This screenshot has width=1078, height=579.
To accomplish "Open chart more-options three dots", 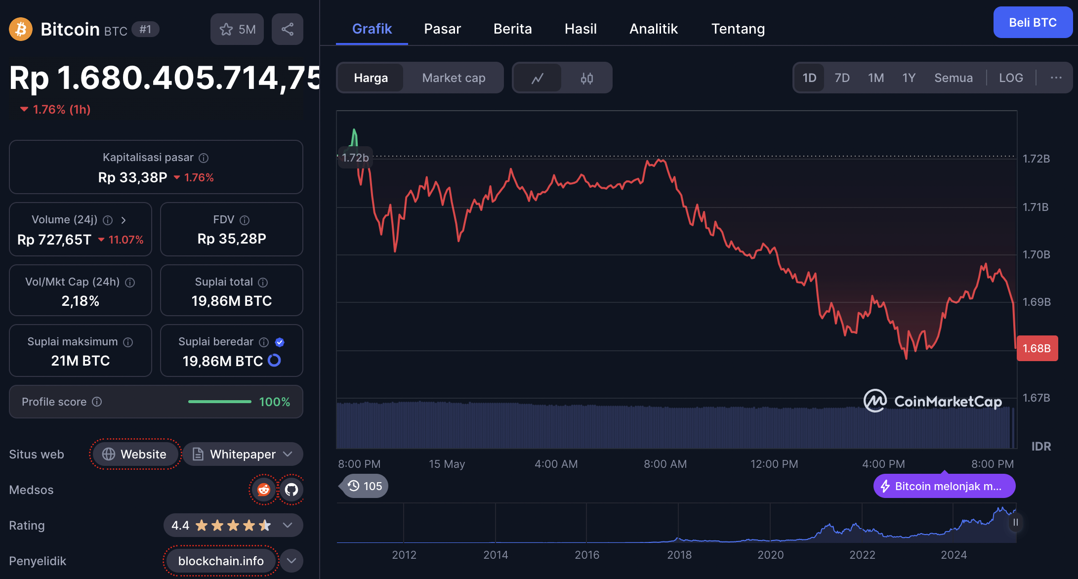I will (x=1056, y=78).
